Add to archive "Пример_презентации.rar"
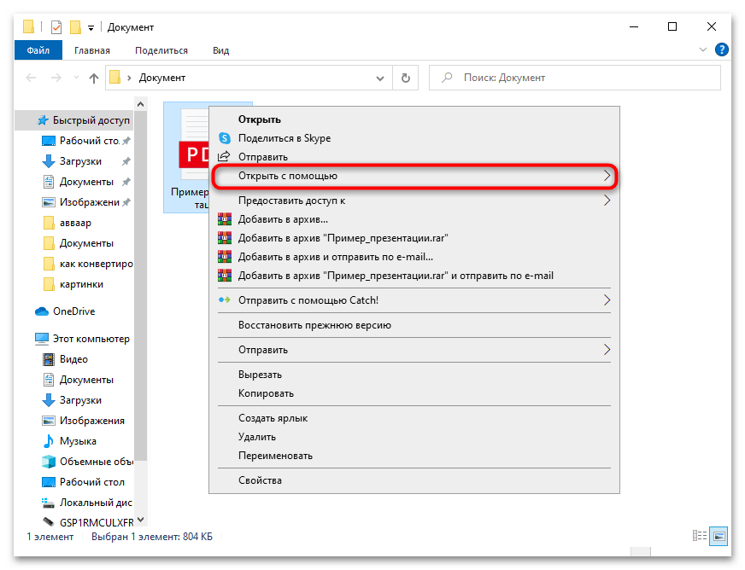Image resolution: width=745 pixels, height=570 pixels. 414,238
